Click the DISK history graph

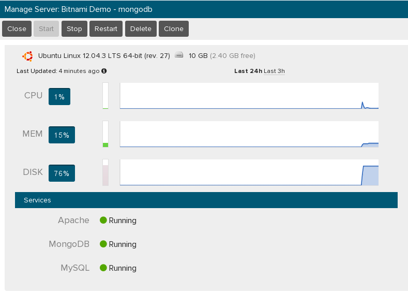[249, 172]
